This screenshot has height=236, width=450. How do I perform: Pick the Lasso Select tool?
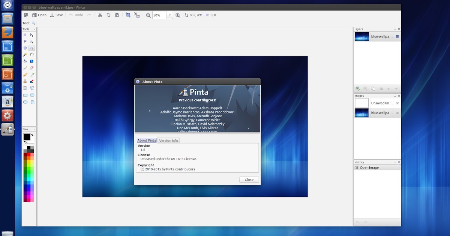pos(25,41)
